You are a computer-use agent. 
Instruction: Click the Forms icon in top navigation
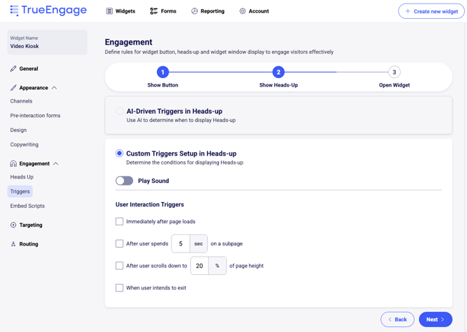tap(154, 11)
